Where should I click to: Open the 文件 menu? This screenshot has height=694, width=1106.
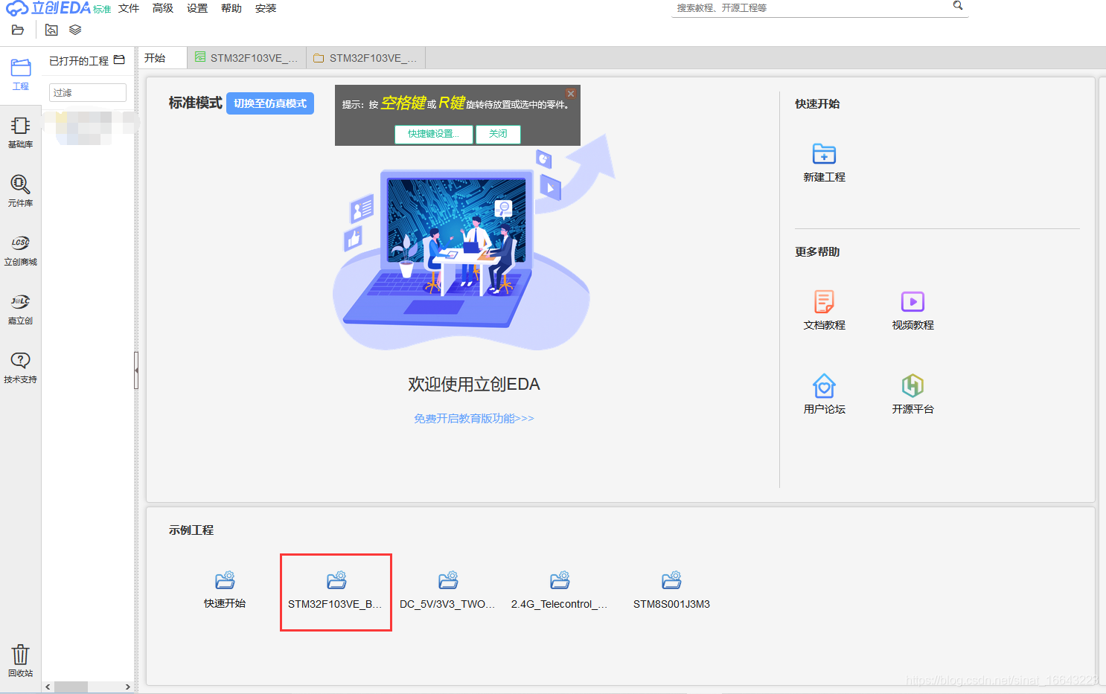[x=129, y=8]
